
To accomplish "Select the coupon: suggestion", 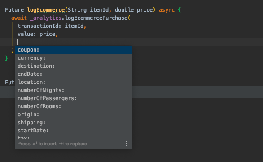I will [x=74, y=50].
